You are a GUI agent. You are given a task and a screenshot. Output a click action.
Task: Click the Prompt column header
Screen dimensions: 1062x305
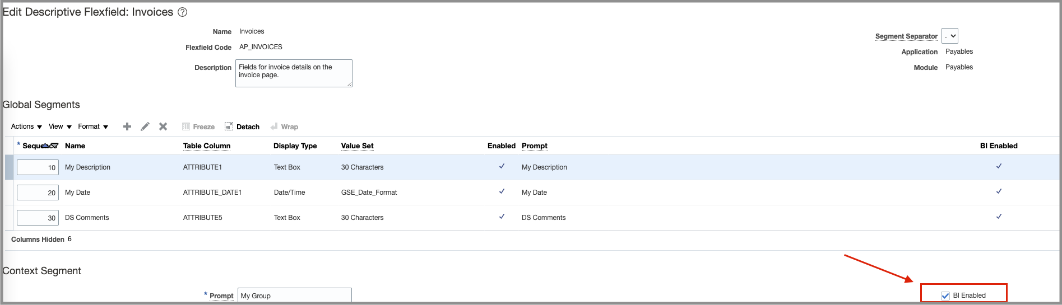pos(534,146)
